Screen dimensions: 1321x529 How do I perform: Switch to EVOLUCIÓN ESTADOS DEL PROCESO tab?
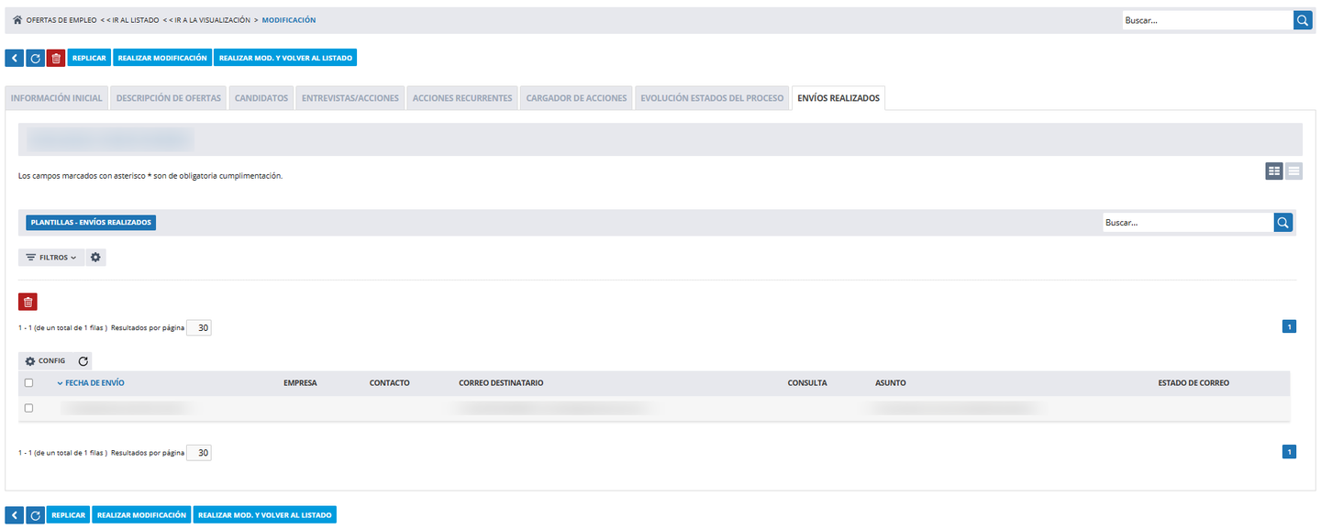pyautogui.click(x=712, y=98)
